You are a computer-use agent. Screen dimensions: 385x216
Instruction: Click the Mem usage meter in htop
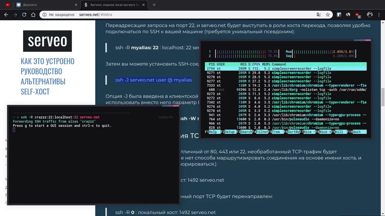(321, 52)
